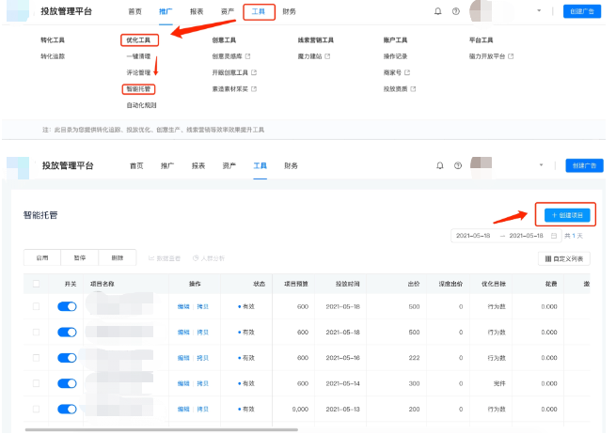Click the notification bell in the upper header
616x434 pixels.
(x=437, y=11)
